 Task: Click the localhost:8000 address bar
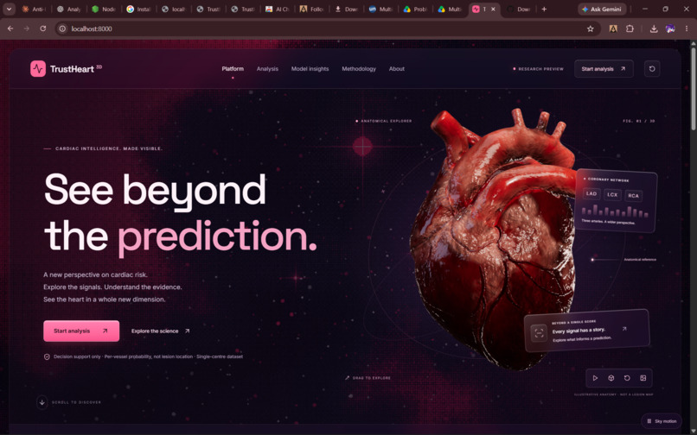327,28
